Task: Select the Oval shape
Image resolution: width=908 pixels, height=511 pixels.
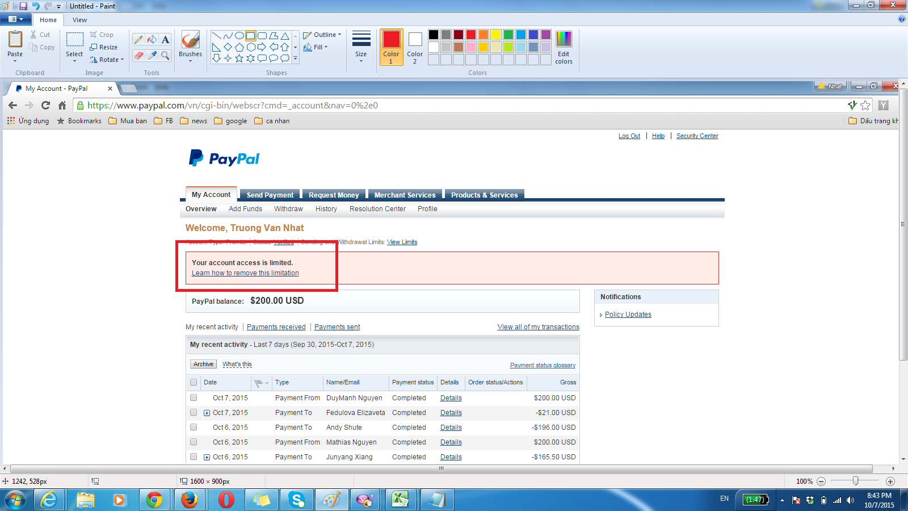Action: (239, 36)
